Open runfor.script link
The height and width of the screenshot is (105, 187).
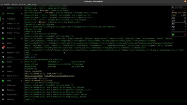tap(31, 78)
